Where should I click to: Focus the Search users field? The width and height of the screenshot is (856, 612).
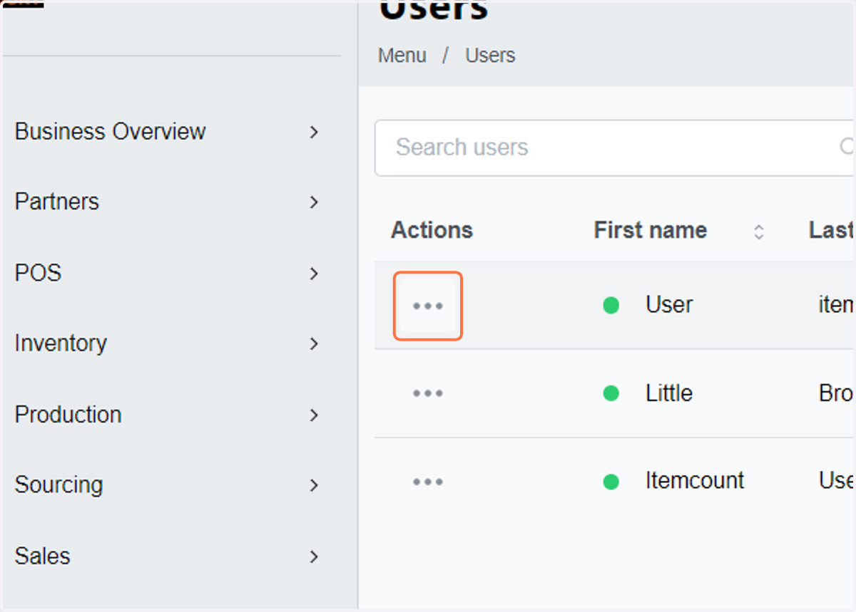point(614,147)
